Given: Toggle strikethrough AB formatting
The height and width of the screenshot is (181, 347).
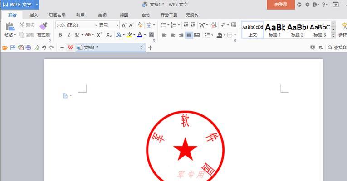Looking at the screenshot, I should [x=88, y=35].
